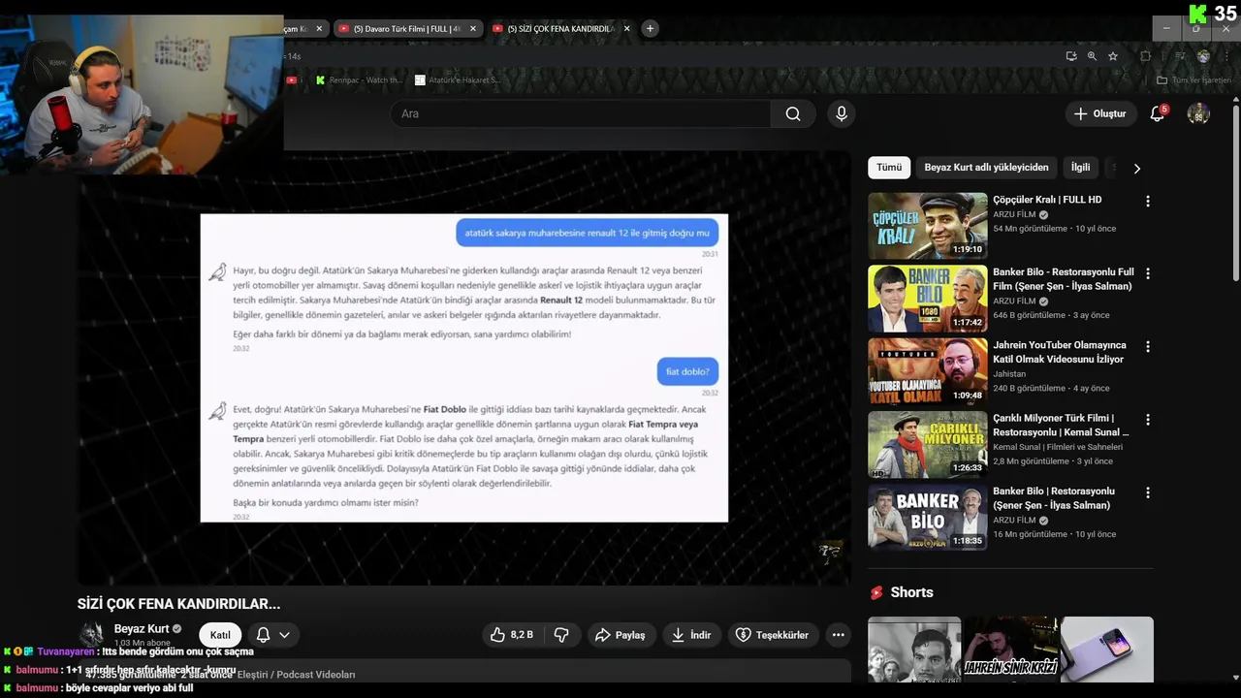Viewport: 1241px width, 698px height.
Task: Open Çöpçüler Kralı video thumbnail
Action: point(927,226)
